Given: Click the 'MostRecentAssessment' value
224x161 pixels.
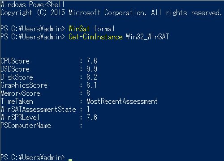Looking at the screenshot, I should point(122,101).
